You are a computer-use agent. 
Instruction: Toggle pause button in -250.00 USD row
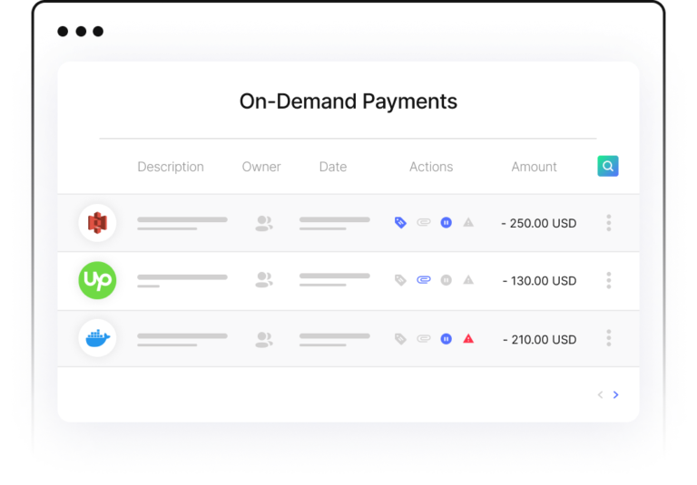tap(446, 222)
